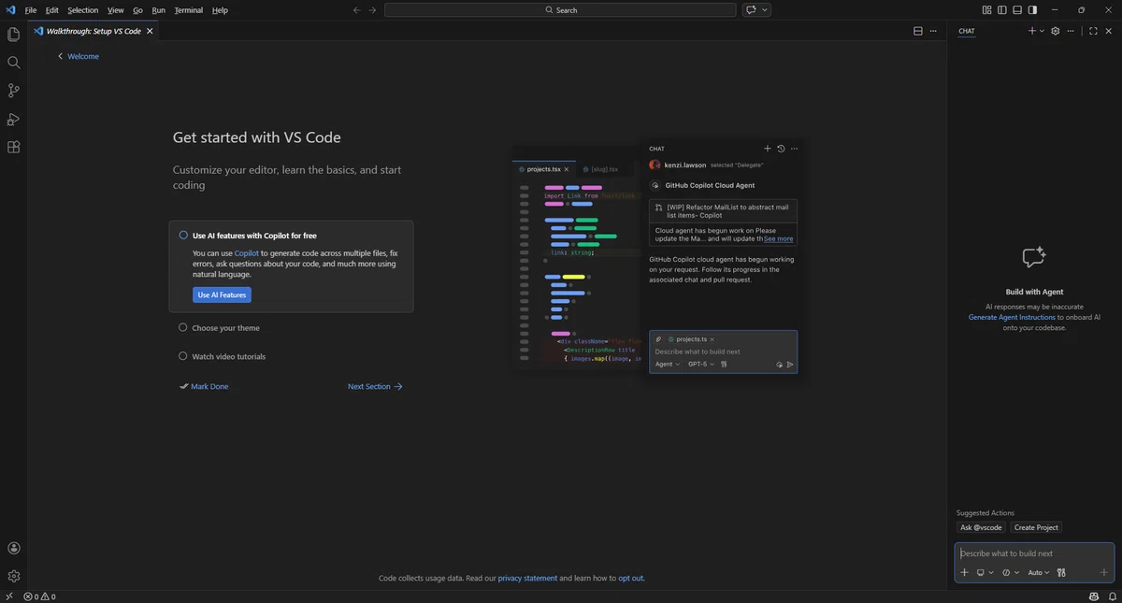1122x603 pixels.
Task: Close the Walkthrough: Setup VS Code tab
Action: (x=150, y=31)
